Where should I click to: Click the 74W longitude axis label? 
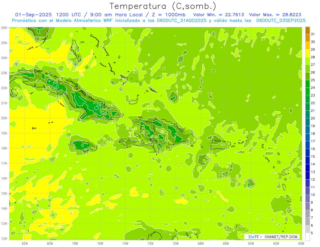125,243
